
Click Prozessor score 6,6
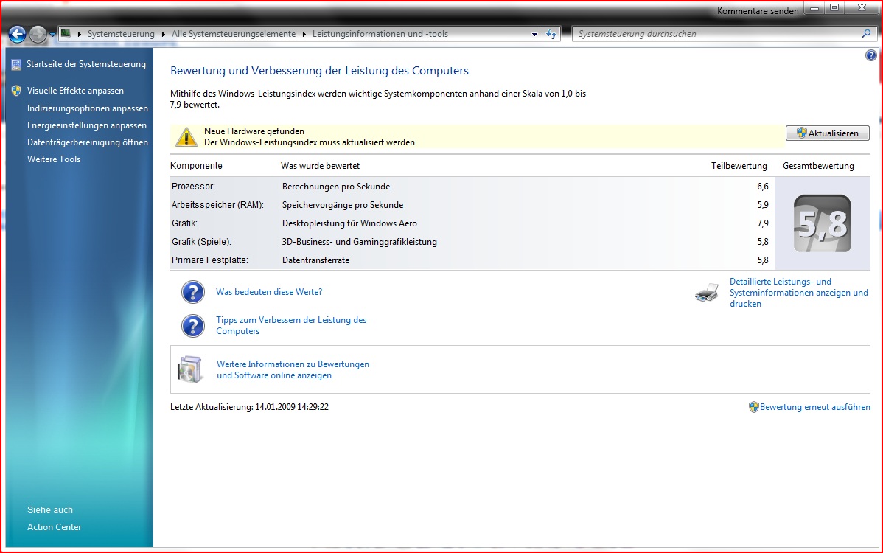click(762, 187)
